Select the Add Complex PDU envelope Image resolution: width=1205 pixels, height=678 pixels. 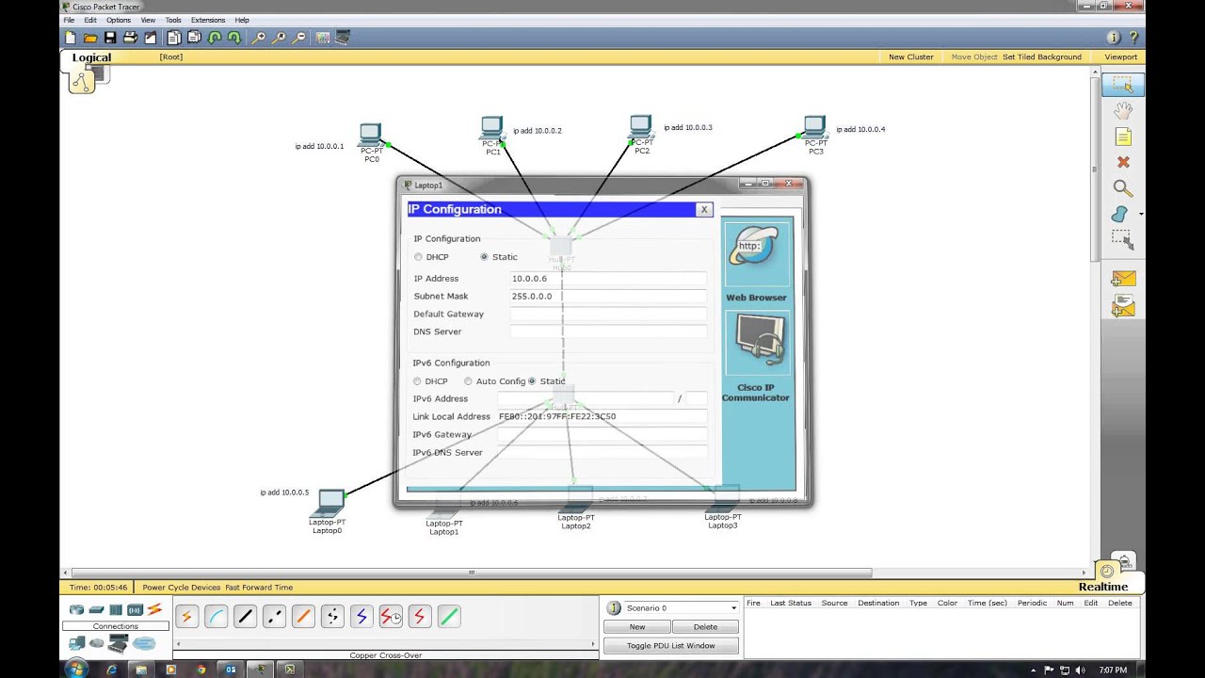[1123, 306]
